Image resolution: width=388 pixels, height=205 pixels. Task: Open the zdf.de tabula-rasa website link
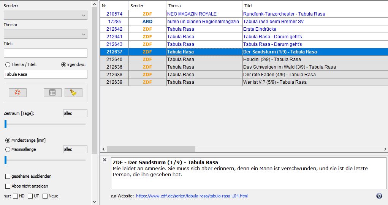pyautogui.click(x=192, y=196)
